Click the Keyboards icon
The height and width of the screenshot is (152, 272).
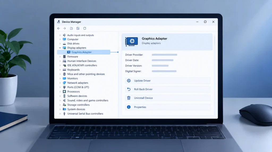tap(64, 70)
